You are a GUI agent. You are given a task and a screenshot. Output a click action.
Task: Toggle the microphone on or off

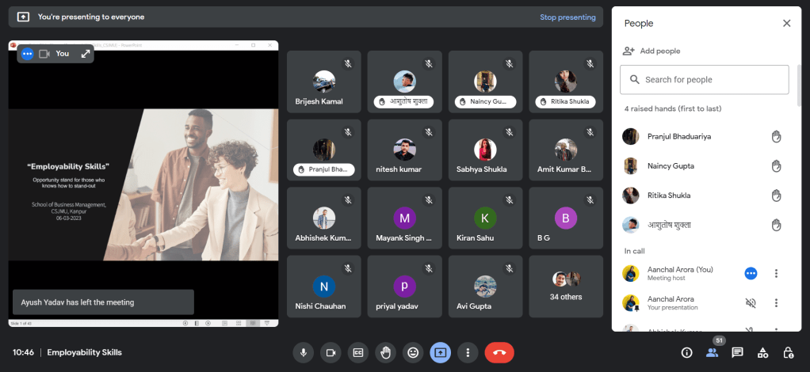click(x=303, y=352)
